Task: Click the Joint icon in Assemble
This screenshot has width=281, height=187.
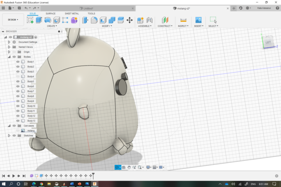Action: pyautogui.click(x=149, y=20)
